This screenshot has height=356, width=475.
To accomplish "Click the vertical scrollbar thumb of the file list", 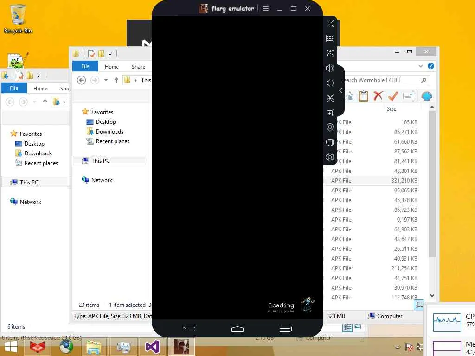I will point(432,184).
